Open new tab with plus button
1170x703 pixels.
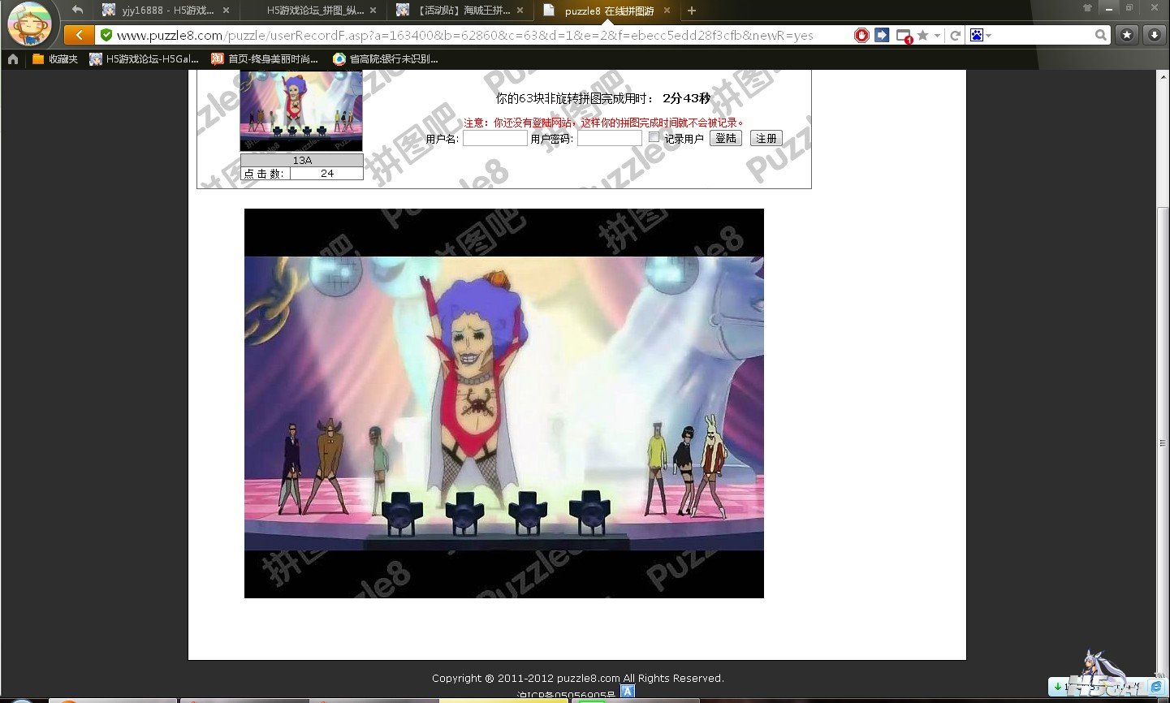tap(692, 11)
